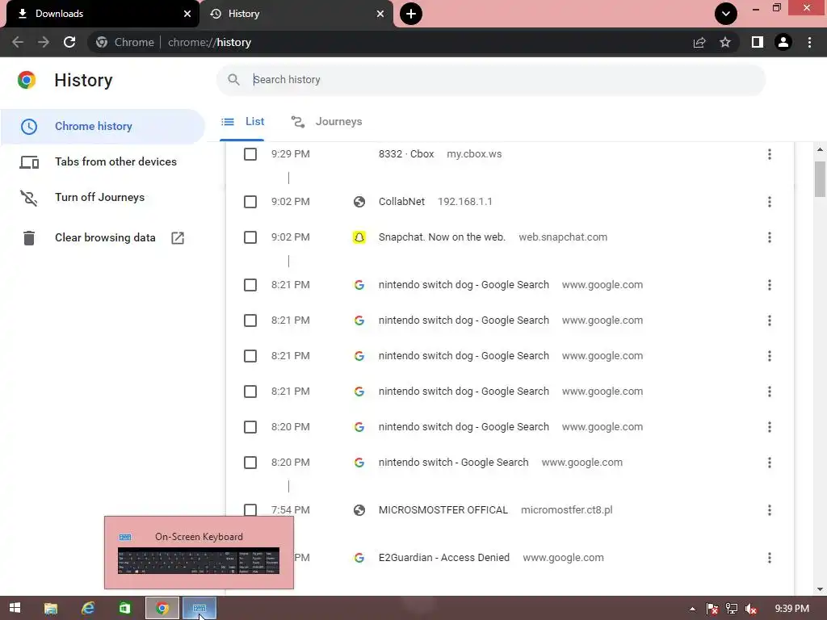Open Chrome's three-dot main menu
Viewport: 827px width, 620px height.
[809, 42]
